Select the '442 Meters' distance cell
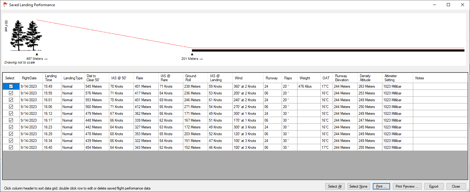 (97, 127)
